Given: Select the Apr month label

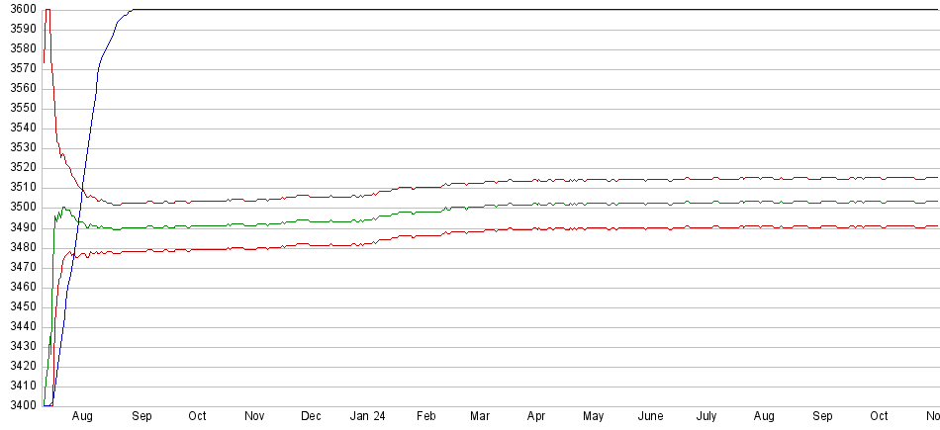Looking at the screenshot, I should pyautogui.click(x=536, y=417).
